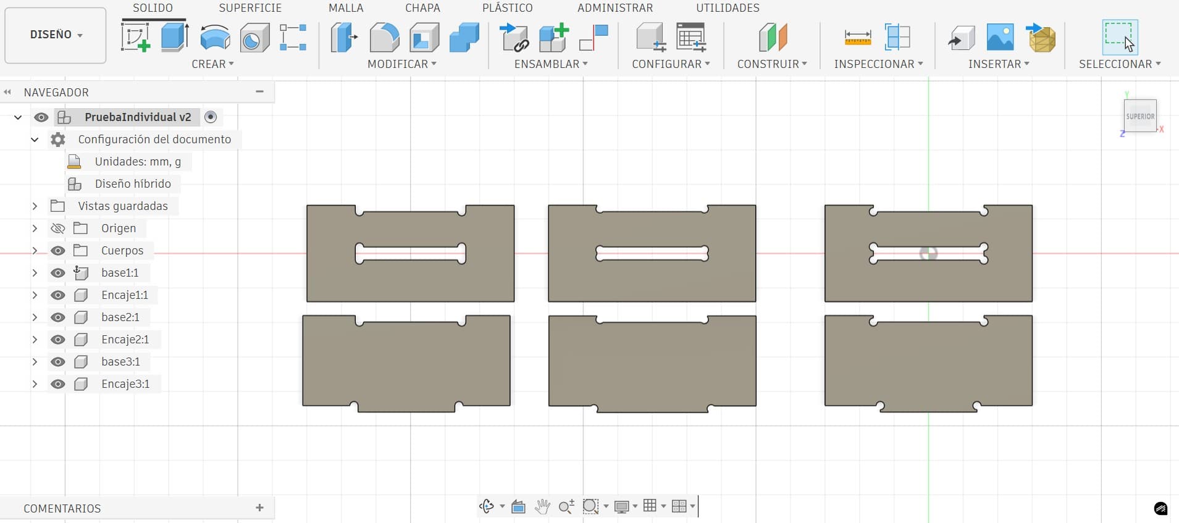The height and width of the screenshot is (523, 1179).
Task: Click the Insert Mesh icon
Action: point(1041,37)
